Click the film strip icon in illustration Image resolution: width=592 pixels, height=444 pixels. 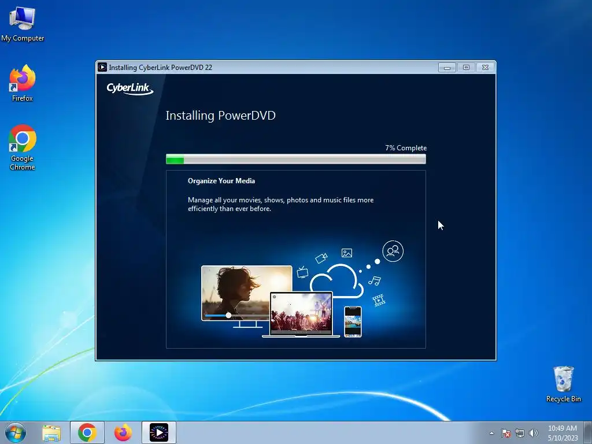[379, 301]
